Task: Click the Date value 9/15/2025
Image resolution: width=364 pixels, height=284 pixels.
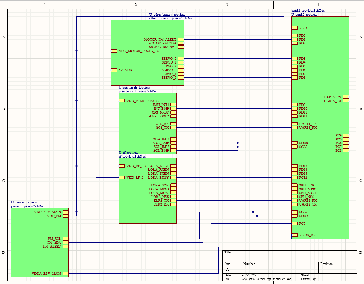Action: pyautogui.click(x=248, y=275)
